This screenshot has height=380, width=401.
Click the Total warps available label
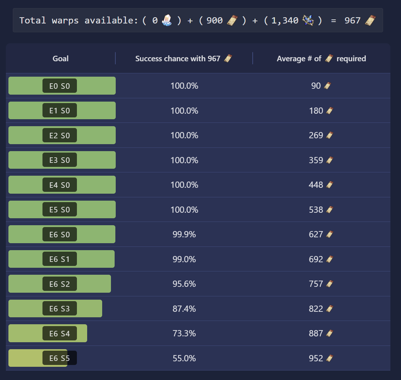pos(78,20)
